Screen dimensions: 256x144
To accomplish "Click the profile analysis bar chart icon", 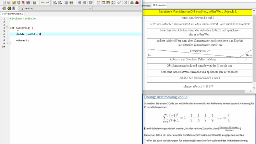I will point(132,3).
